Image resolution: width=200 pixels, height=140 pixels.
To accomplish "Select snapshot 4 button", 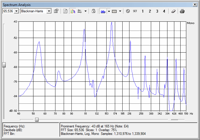I will [x=164, y=11].
